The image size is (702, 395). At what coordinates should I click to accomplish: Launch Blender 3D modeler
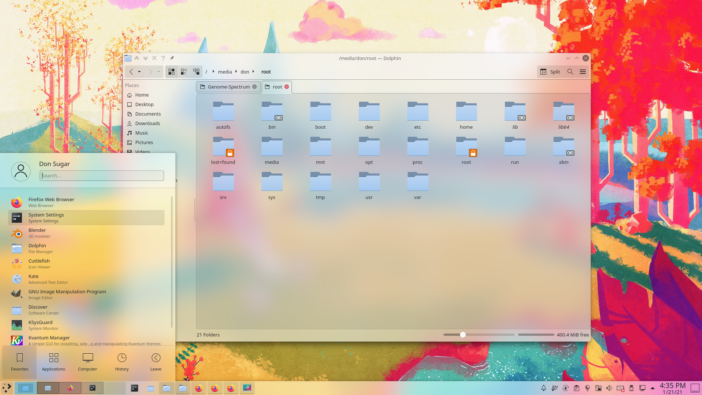coord(86,233)
